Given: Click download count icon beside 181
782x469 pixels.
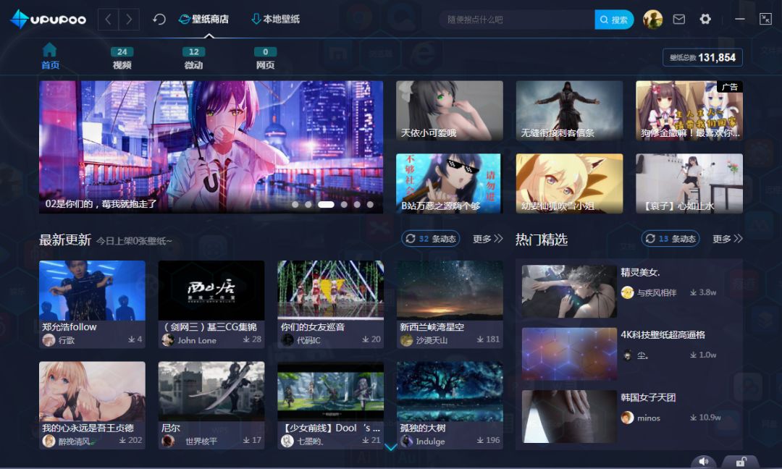Looking at the screenshot, I should tap(480, 339).
